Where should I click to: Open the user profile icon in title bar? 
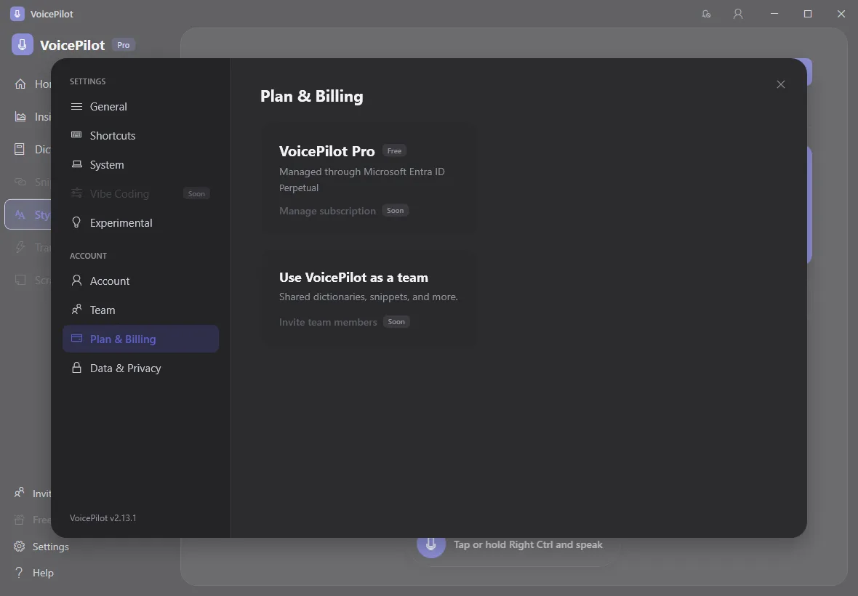pyautogui.click(x=738, y=14)
